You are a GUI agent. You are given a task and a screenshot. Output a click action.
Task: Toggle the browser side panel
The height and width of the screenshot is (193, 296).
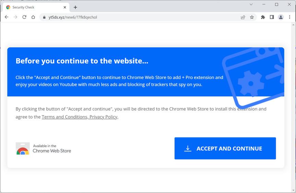(x=272, y=17)
